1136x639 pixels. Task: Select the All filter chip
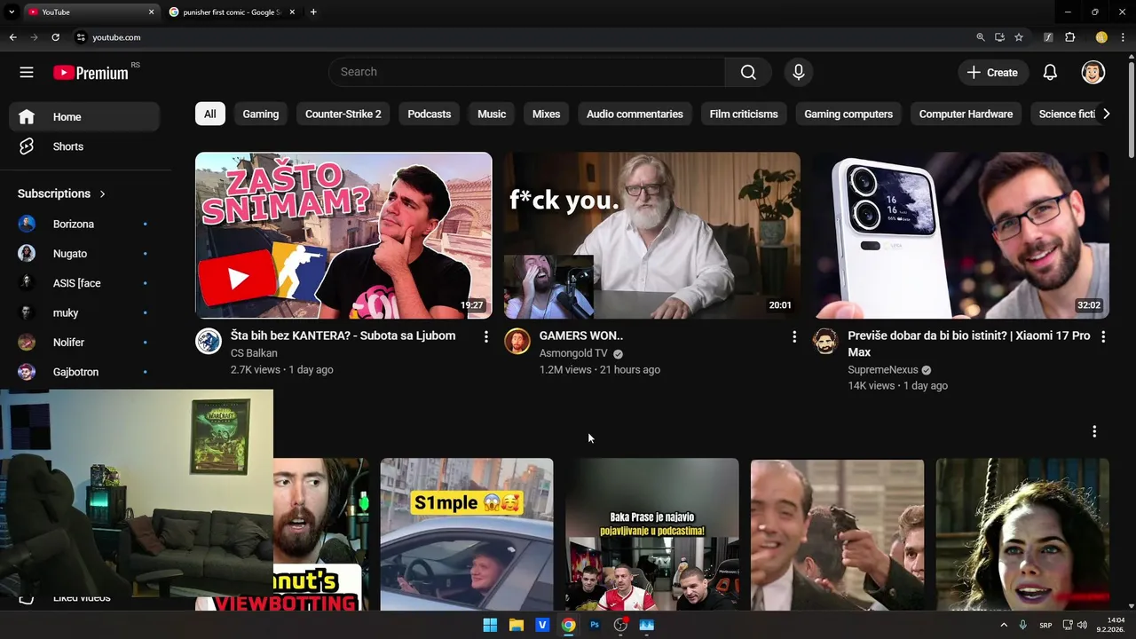tap(209, 114)
